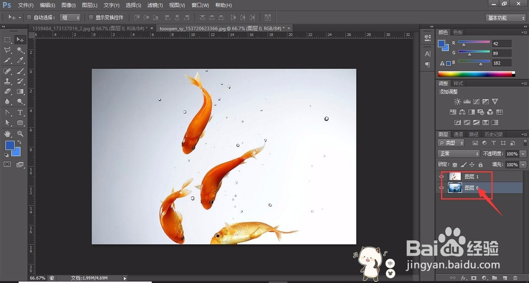The height and width of the screenshot is (283, 529).
Task: Reset default foreground and background colors
Action: (x=6, y=155)
